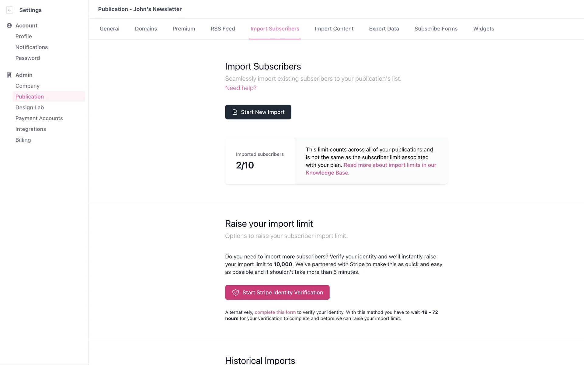Read more about import limits link
The height and width of the screenshot is (365, 584).
click(390, 165)
